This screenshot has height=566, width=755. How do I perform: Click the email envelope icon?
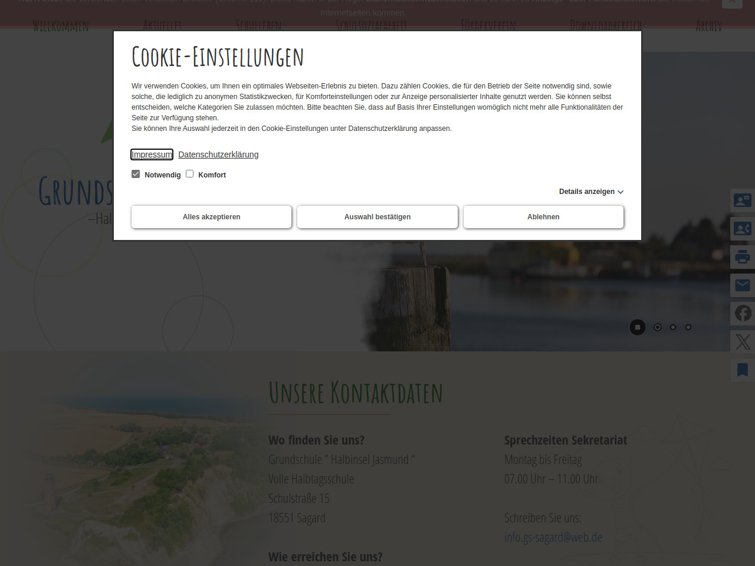(742, 285)
